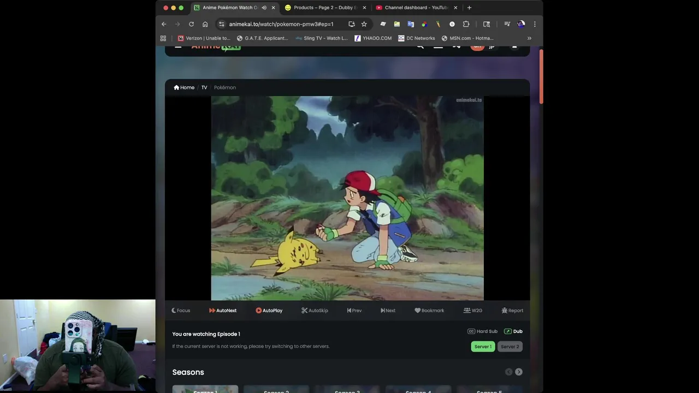Screen dimensions: 699x393
Task: Click the site info icon in address bar
Action: click(221, 24)
